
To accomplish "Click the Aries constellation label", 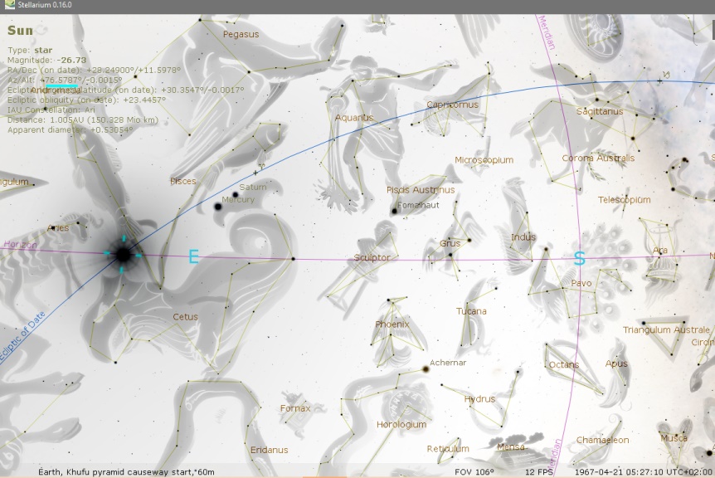I will tap(58, 227).
